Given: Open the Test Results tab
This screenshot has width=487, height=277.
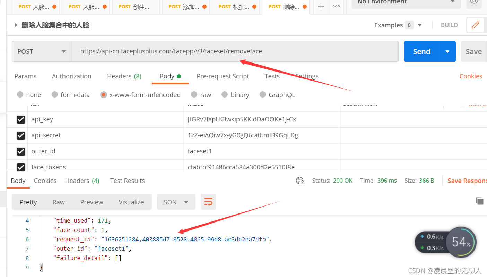Looking at the screenshot, I should 127,181.
